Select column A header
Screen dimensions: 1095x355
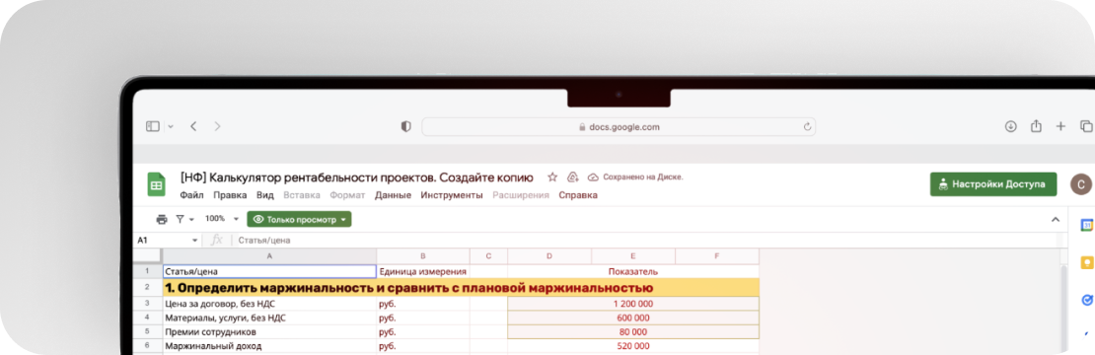269,256
